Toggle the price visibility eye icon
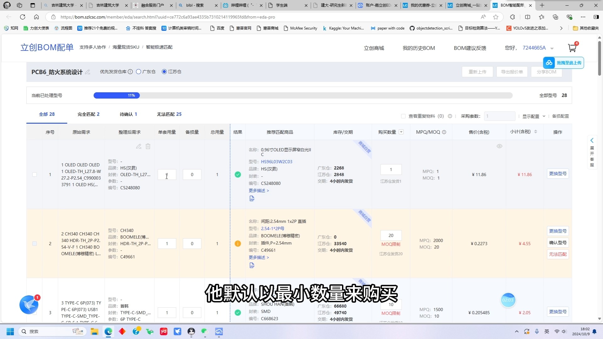The image size is (603, 339). 499,146
